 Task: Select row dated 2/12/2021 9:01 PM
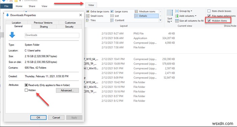tap(130, 68)
